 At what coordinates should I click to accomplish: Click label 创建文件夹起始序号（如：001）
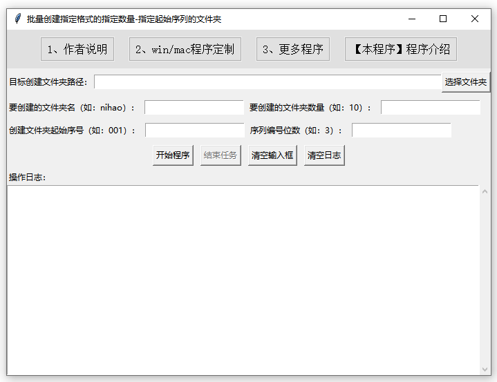(x=72, y=131)
